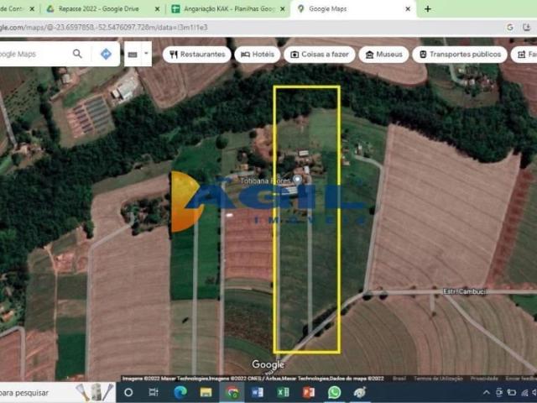Open Cortana circle icon on taskbar
Screen dimensions: 537x403
coord(128,392)
